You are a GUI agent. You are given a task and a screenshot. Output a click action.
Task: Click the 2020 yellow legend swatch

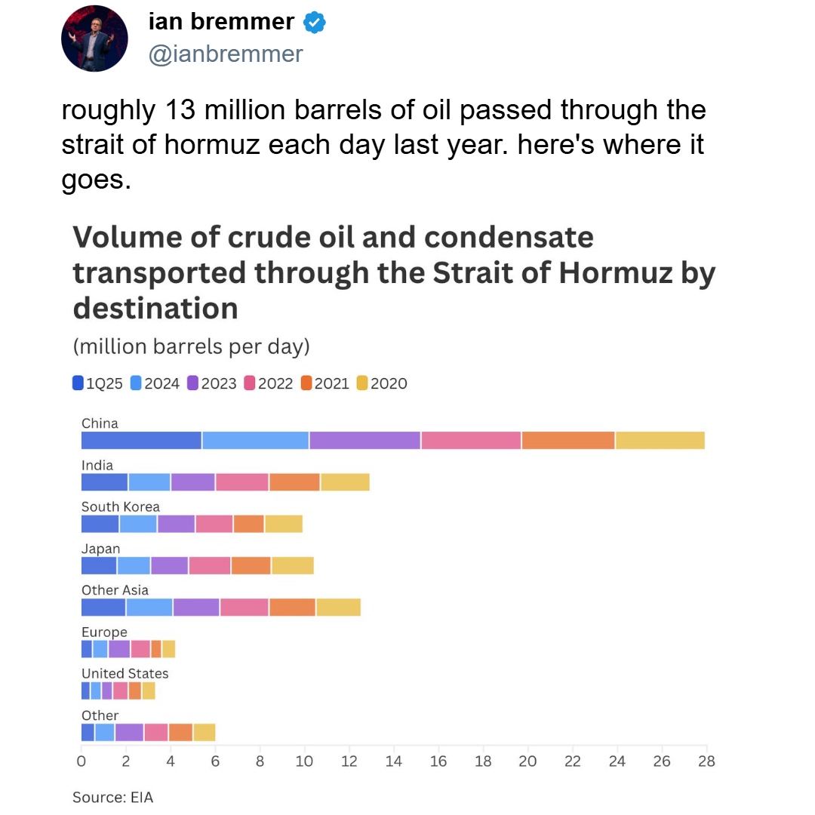[x=363, y=383]
